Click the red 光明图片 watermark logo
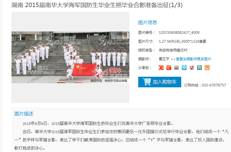 pos(107,72)
